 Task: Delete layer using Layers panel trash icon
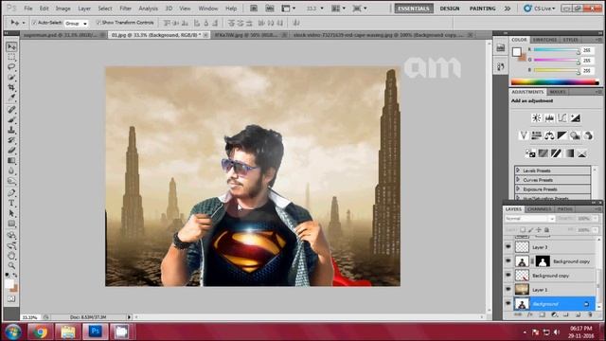click(x=590, y=315)
